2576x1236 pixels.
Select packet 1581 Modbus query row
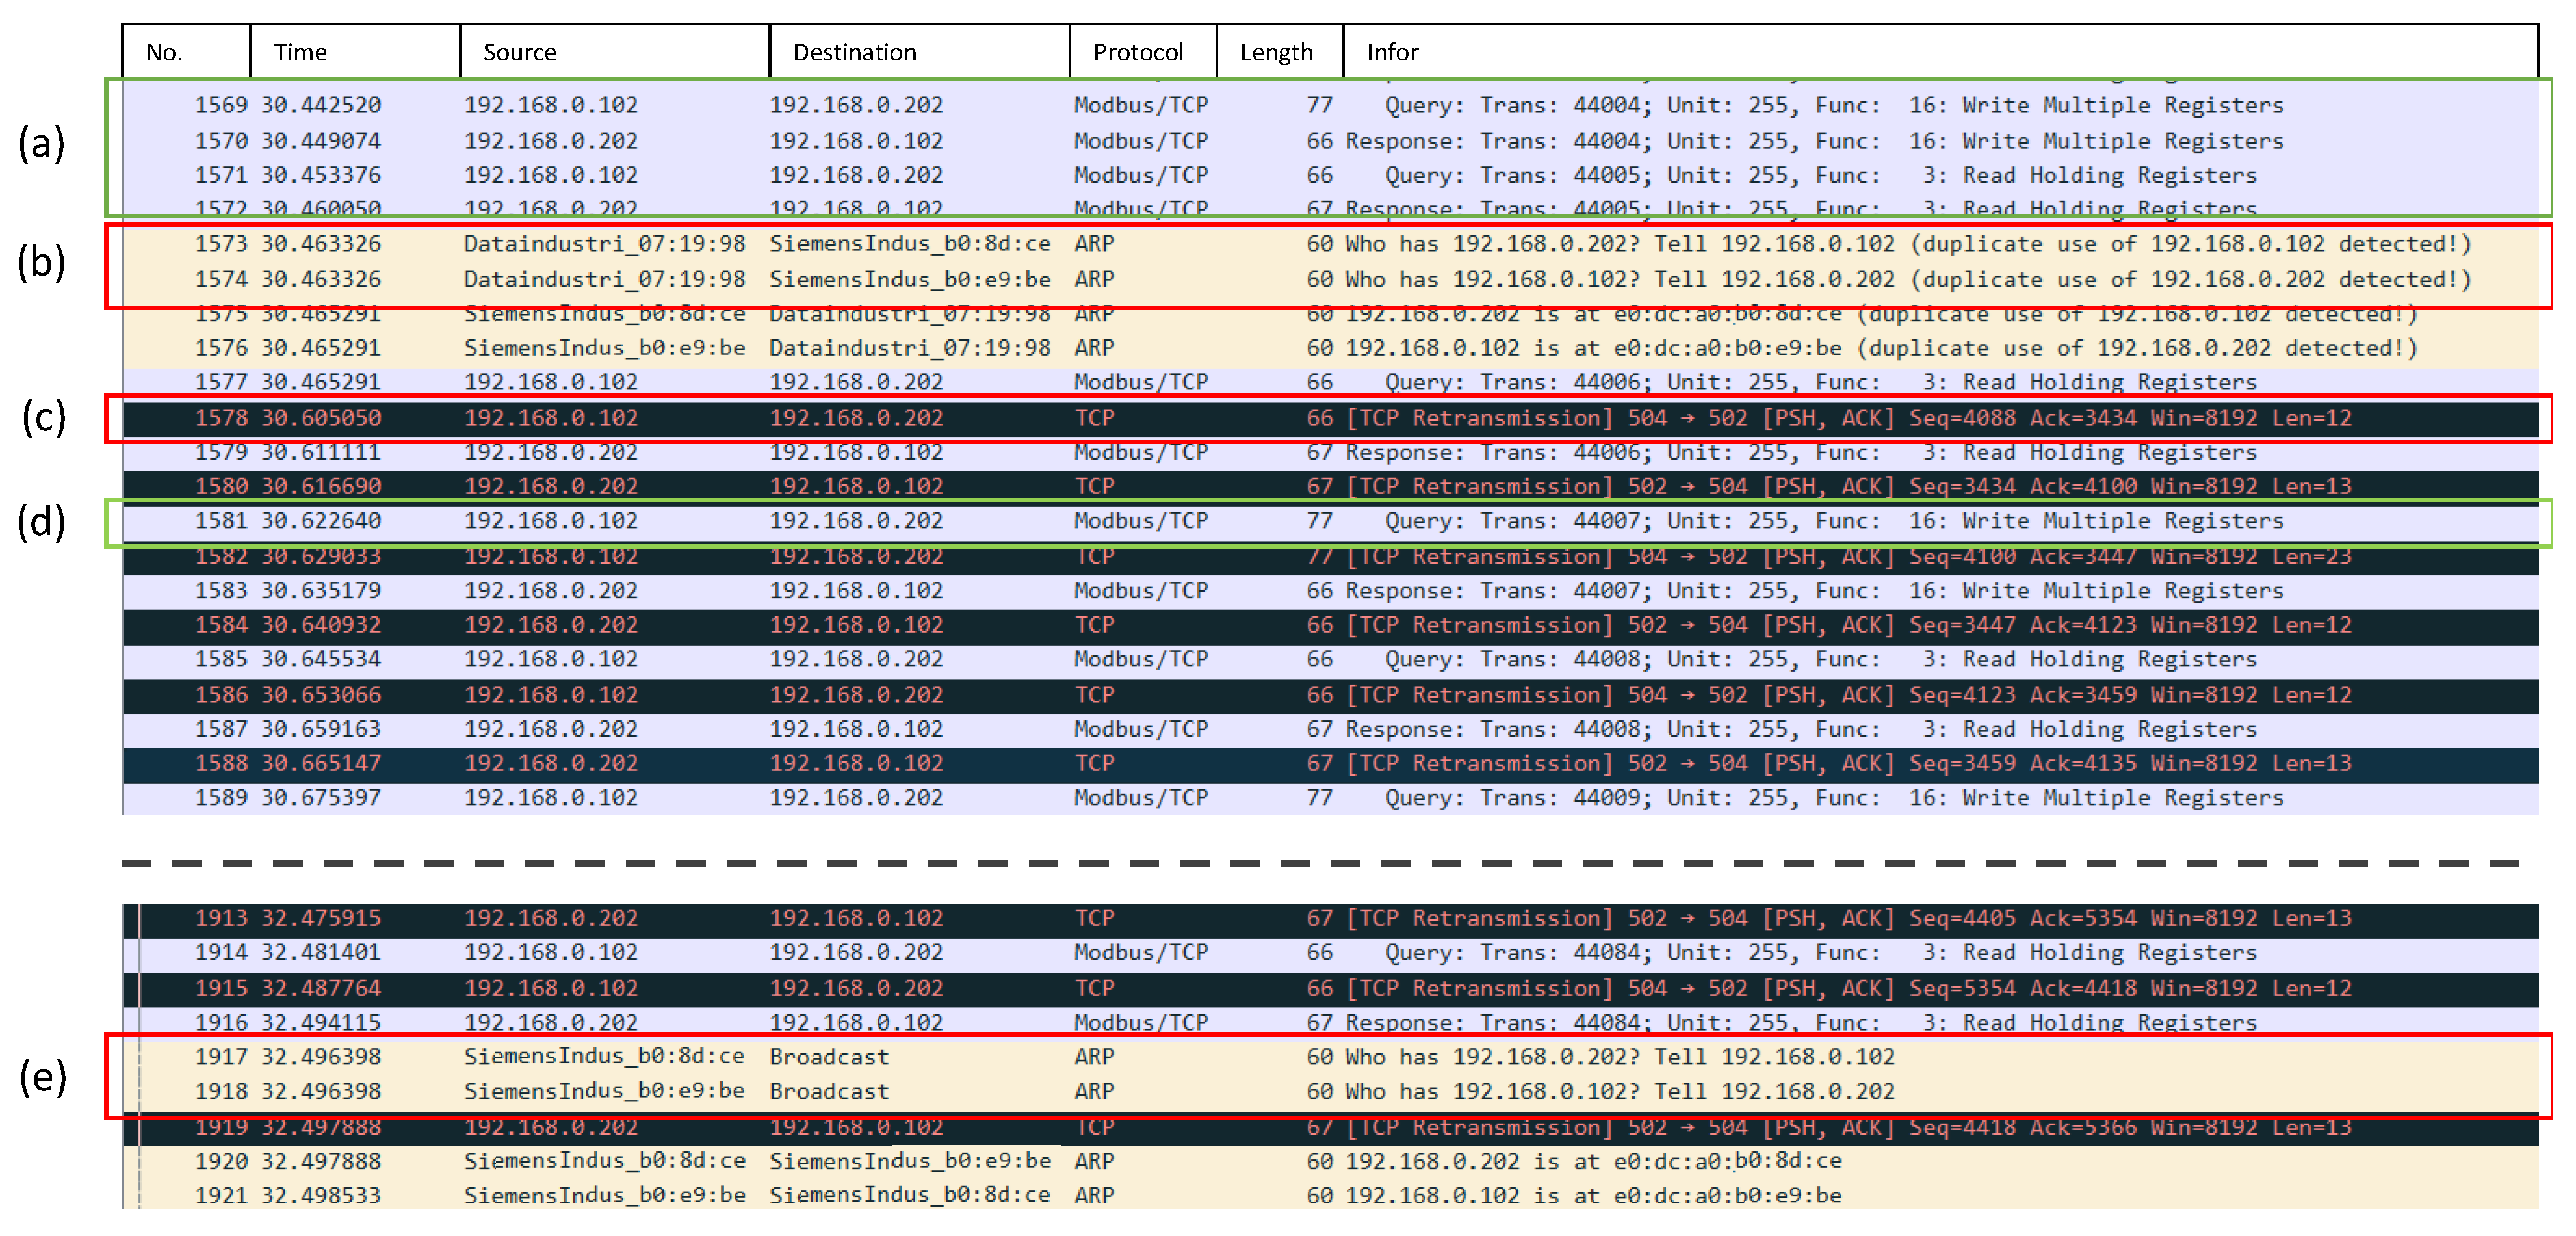click(1300, 521)
